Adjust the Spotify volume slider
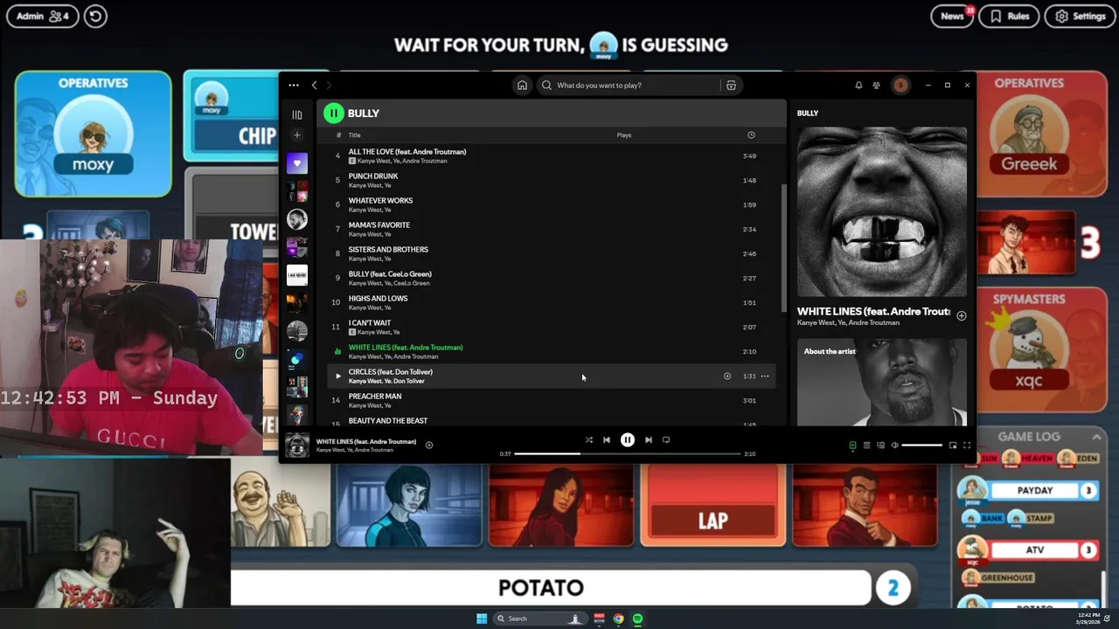Image resolution: width=1119 pixels, height=629 pixels. point(922,446)
